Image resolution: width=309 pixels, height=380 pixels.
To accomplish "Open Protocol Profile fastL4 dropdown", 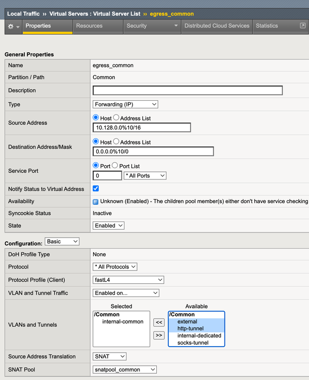I will pyautogui.click(x=128, y=280).
